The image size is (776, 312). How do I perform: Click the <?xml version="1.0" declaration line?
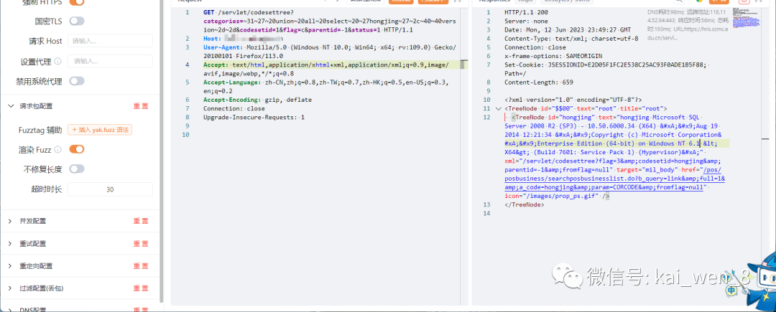click(573, 100)
